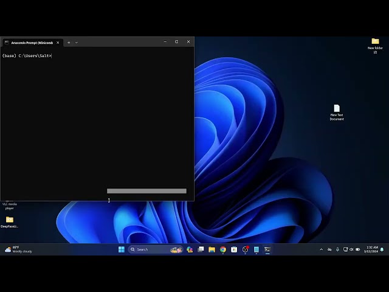389x292 pixels.
Task: Select the DeepFaceLive folder on desktop
Action: 10,222
